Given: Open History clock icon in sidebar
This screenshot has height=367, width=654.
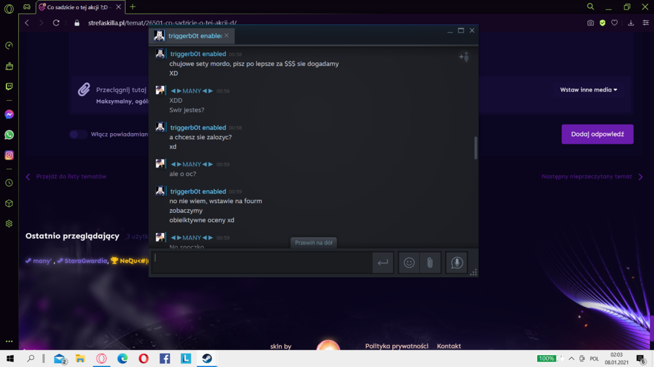Looking at the screenshot, I should tap(9, 183).
